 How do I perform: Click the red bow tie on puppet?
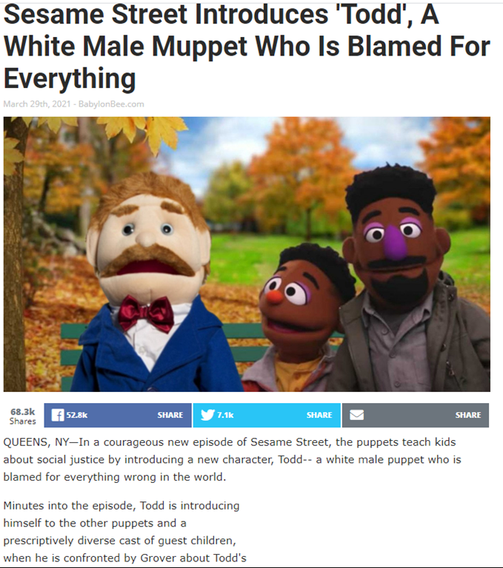pos(146,314)
